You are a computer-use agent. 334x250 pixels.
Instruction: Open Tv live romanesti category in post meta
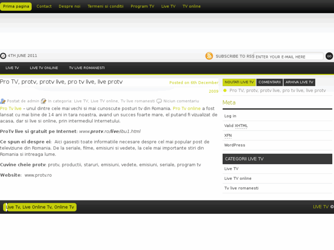click(138, 101)
